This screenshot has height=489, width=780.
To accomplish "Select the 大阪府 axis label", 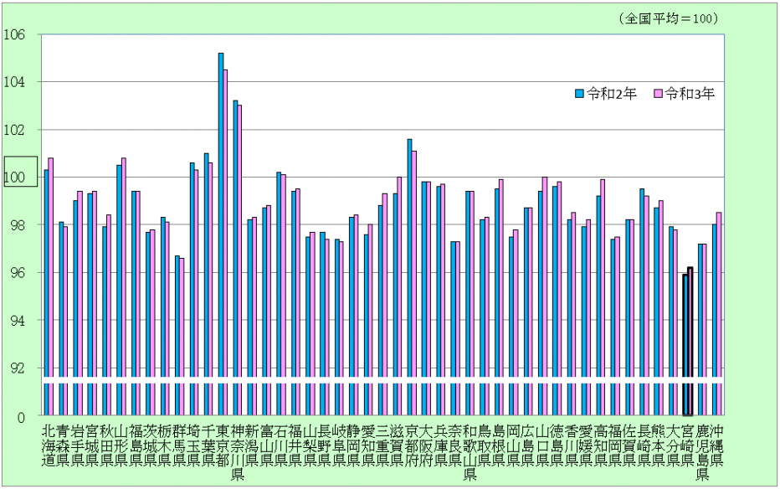I will pos(426,445).
